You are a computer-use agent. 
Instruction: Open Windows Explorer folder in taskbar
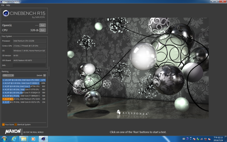point(24,139)
